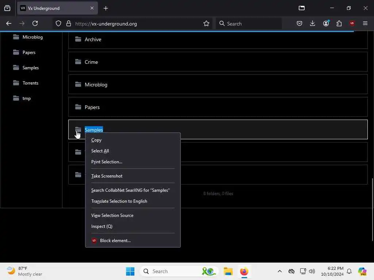374x280 pixels.
Task: Open the volume speaker tray icon
Action: pos(312,271)
